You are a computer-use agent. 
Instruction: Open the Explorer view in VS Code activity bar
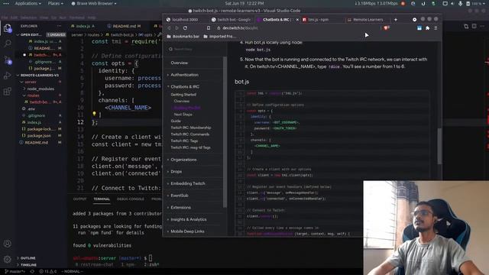pyautogui.click(x=8, y=28)
